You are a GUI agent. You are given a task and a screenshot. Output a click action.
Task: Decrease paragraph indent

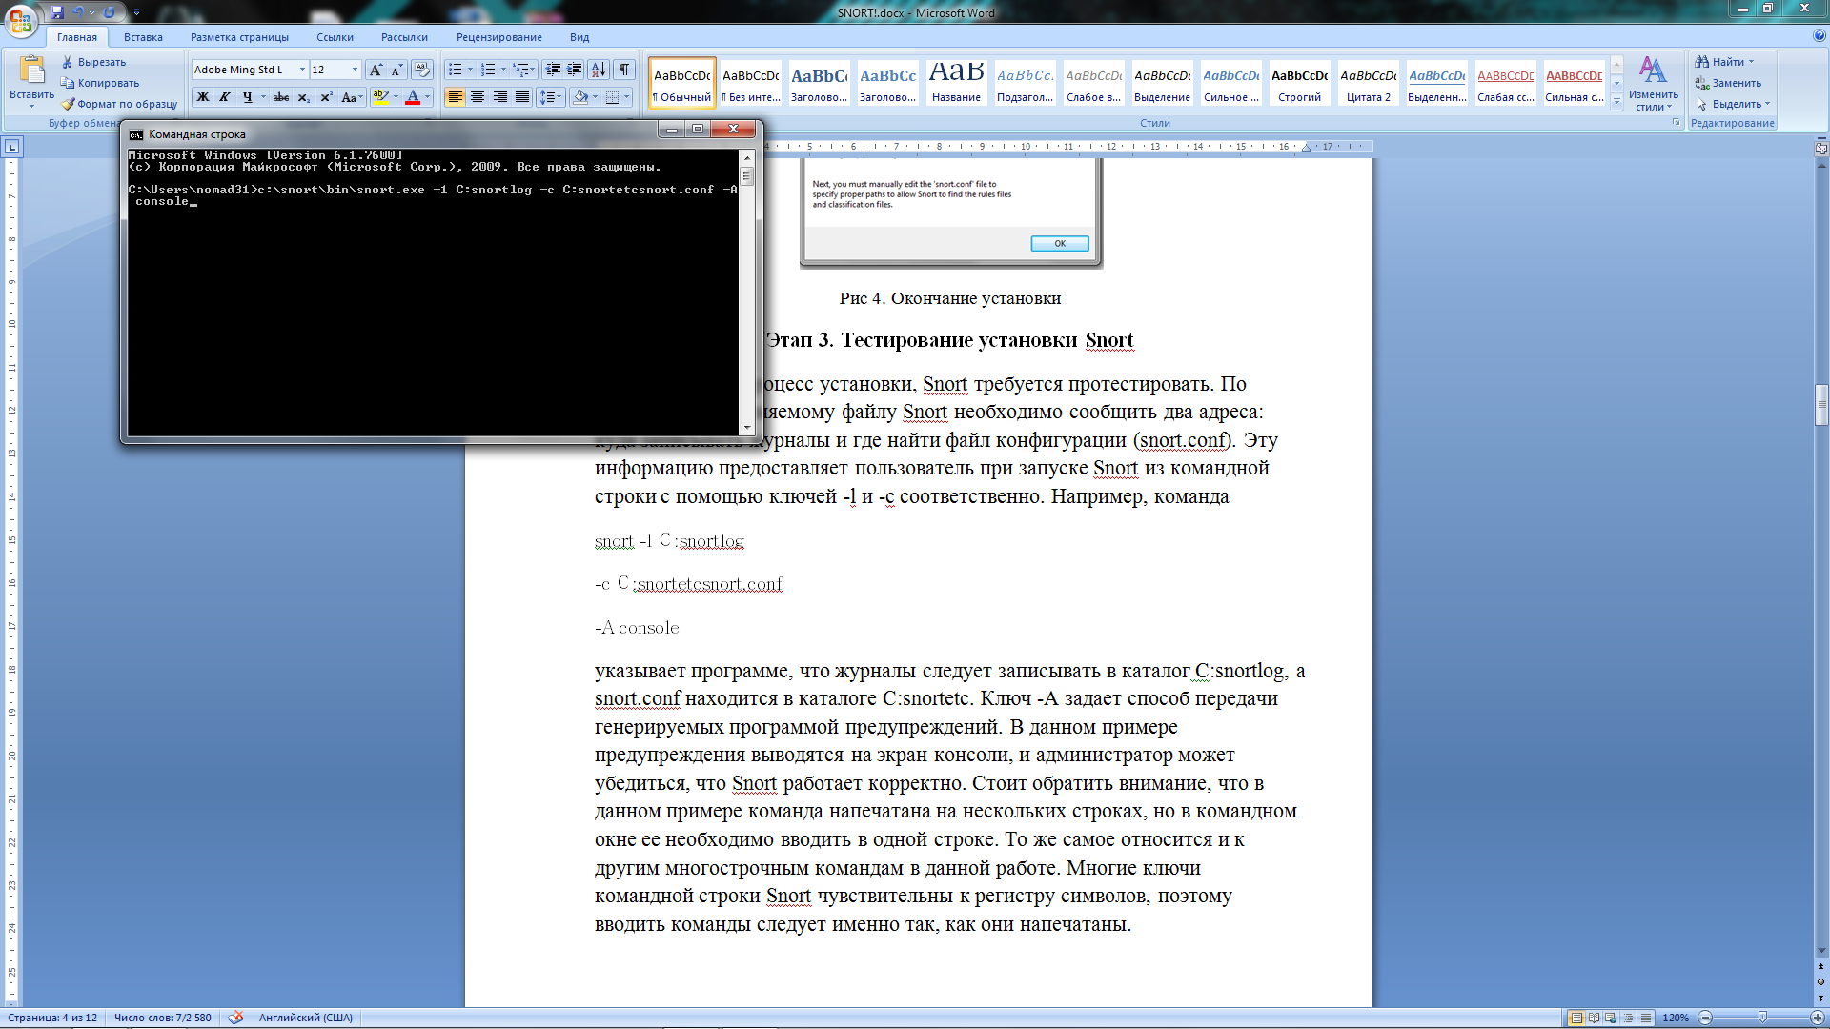click(x=552, y=70)
